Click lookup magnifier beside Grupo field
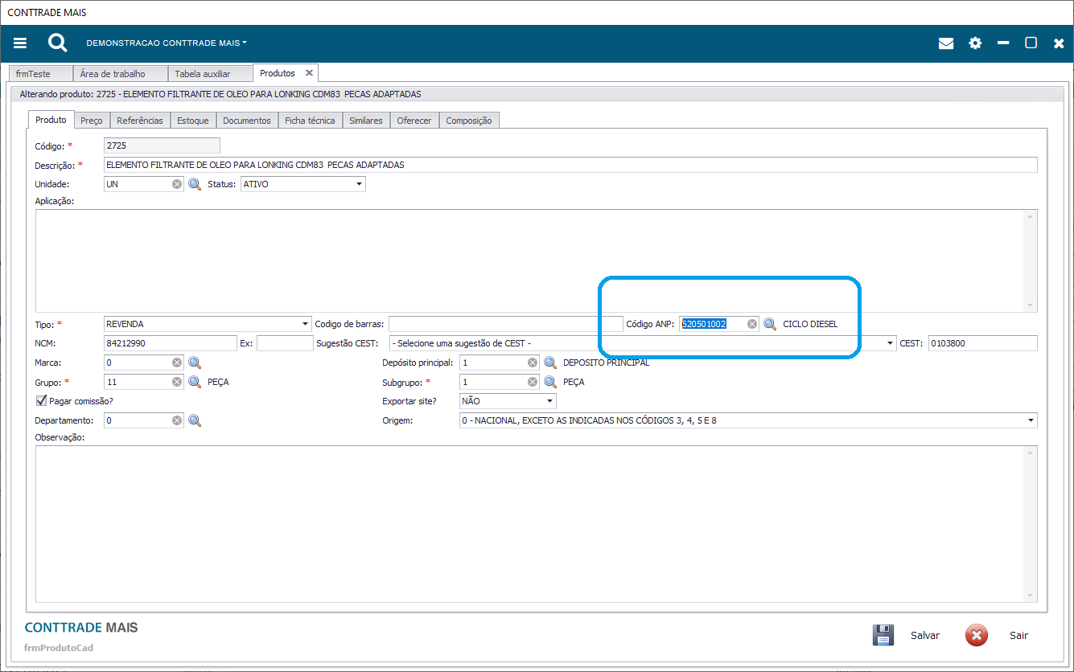Screen dimensions: 1074x672 [195, 382]
